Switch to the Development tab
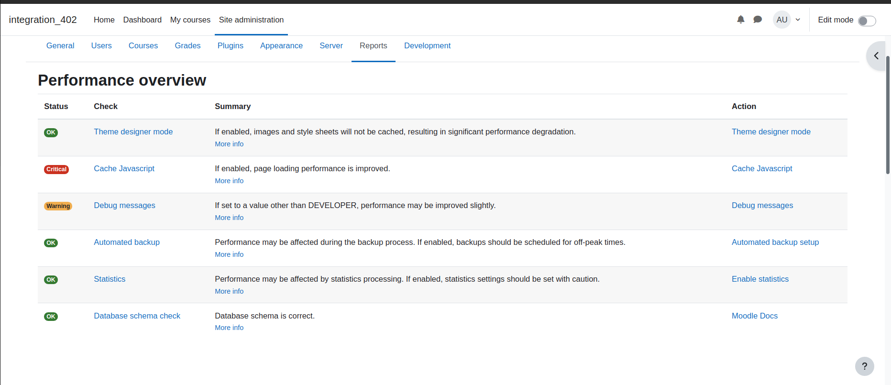The height and width of the screenshot is (385, 891). pyautogui.click(x=427, y=45)
